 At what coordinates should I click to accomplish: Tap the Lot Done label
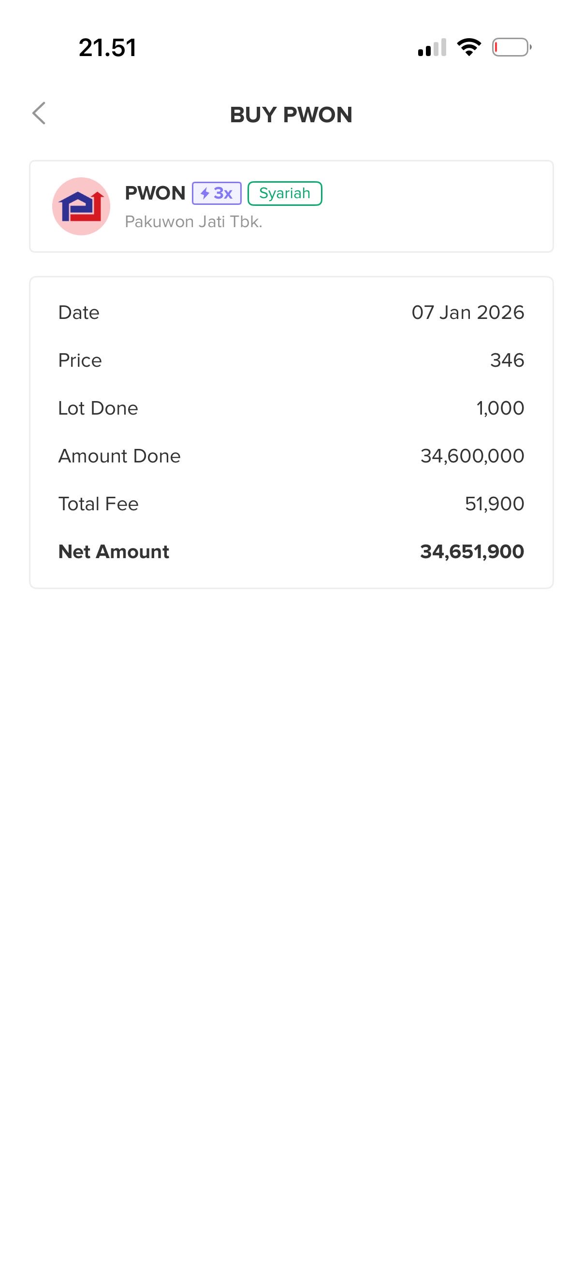[x=98, y=408]
